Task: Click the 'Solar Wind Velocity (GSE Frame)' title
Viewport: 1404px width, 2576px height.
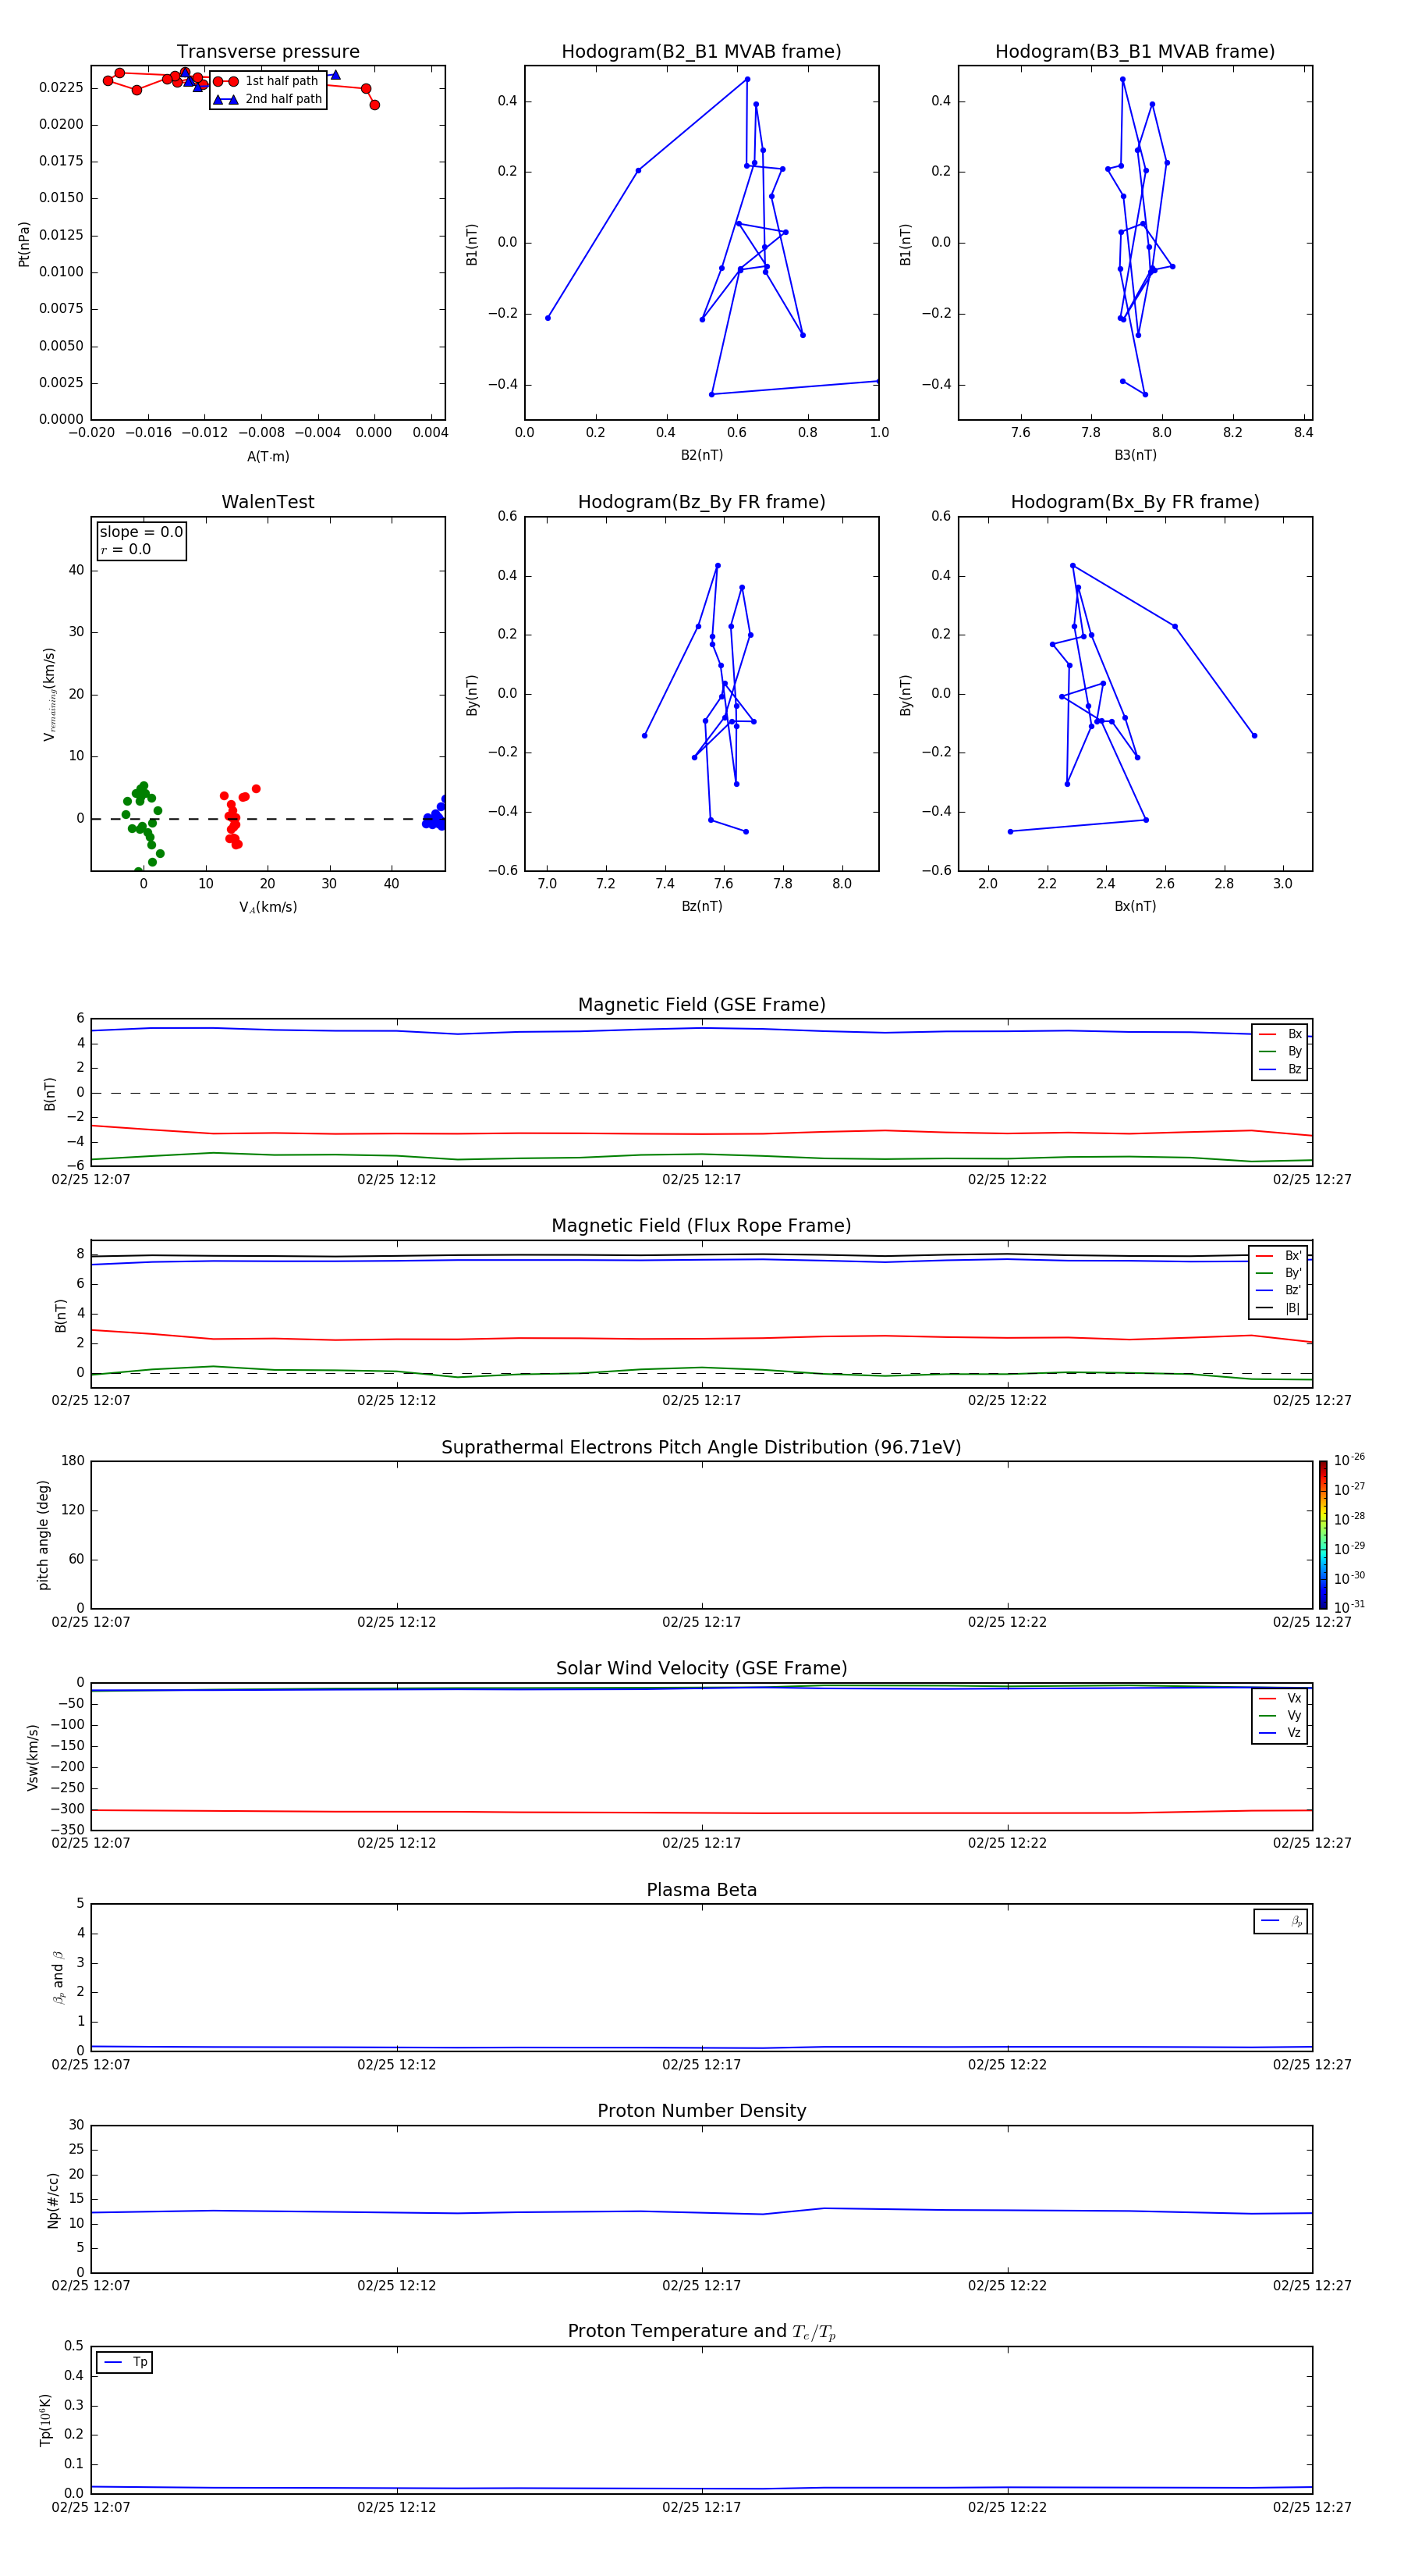Action: (701, 1669)
